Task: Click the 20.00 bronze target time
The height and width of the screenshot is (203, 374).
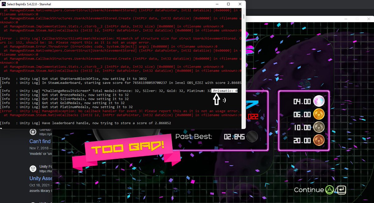Action: point(302,141)
